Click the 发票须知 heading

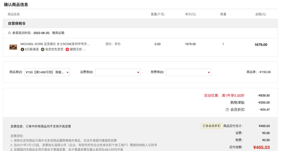point(17,136)
